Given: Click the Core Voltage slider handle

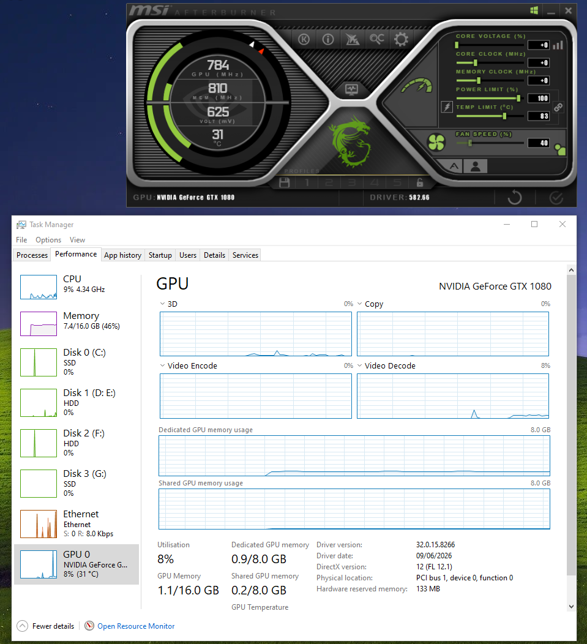Looking at the screenshot, I should [x=457, y=45].
